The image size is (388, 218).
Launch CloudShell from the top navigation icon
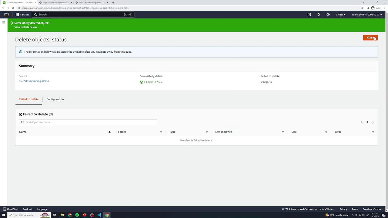309,15
